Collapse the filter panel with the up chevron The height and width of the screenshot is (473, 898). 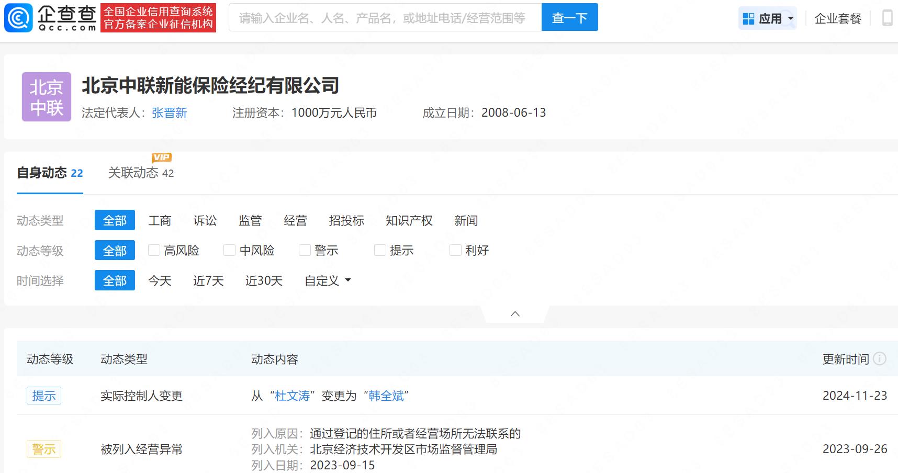515,314
